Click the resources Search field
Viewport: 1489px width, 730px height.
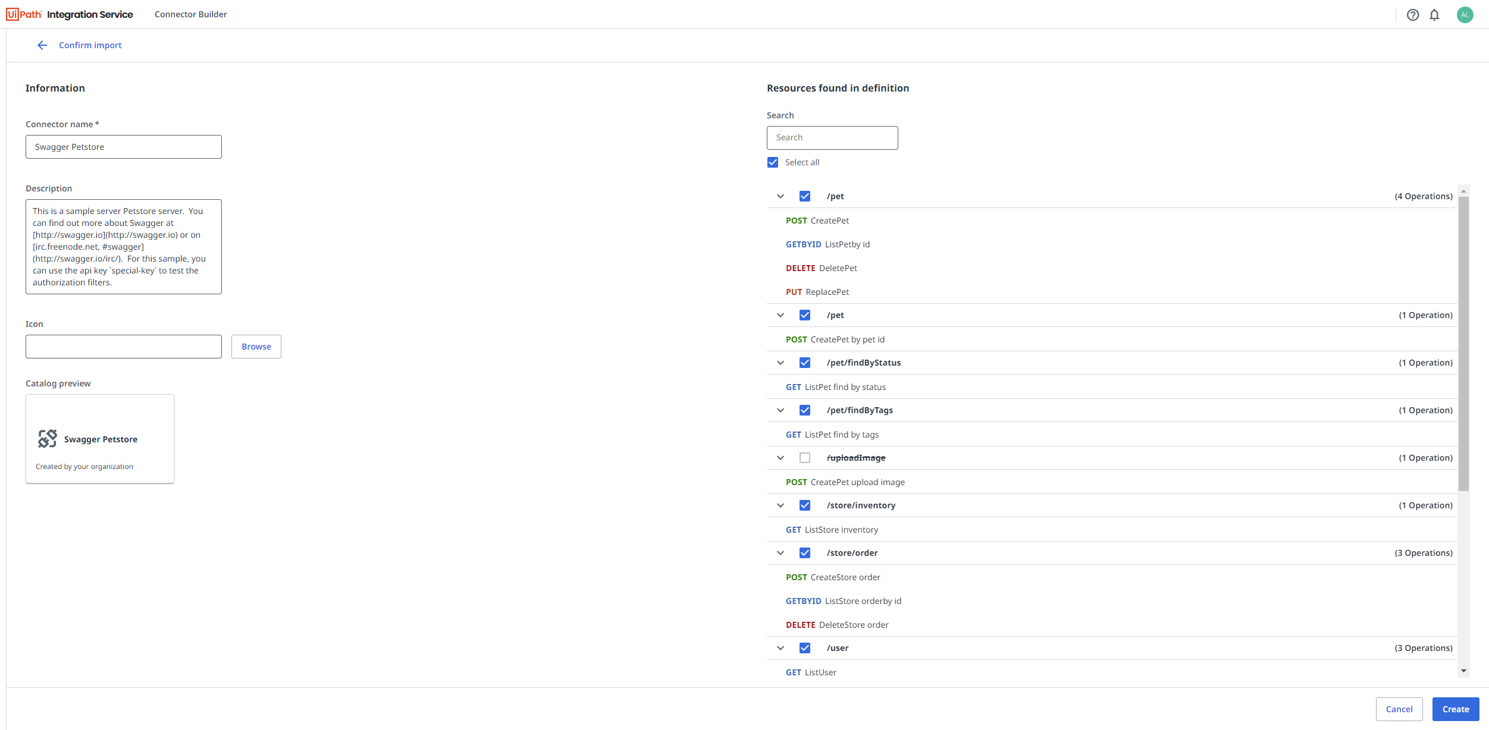point(832,138)
